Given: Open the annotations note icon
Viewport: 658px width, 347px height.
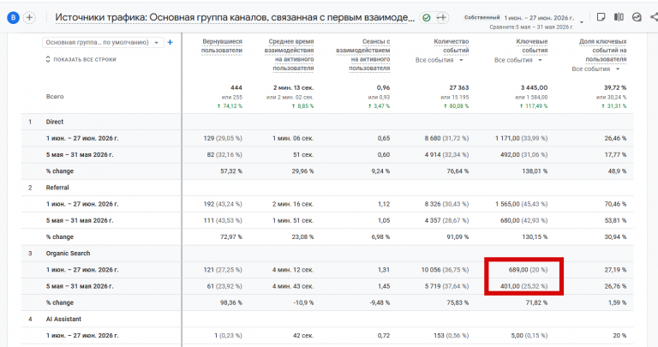Looking at the screenshot, I should point(601,17).
